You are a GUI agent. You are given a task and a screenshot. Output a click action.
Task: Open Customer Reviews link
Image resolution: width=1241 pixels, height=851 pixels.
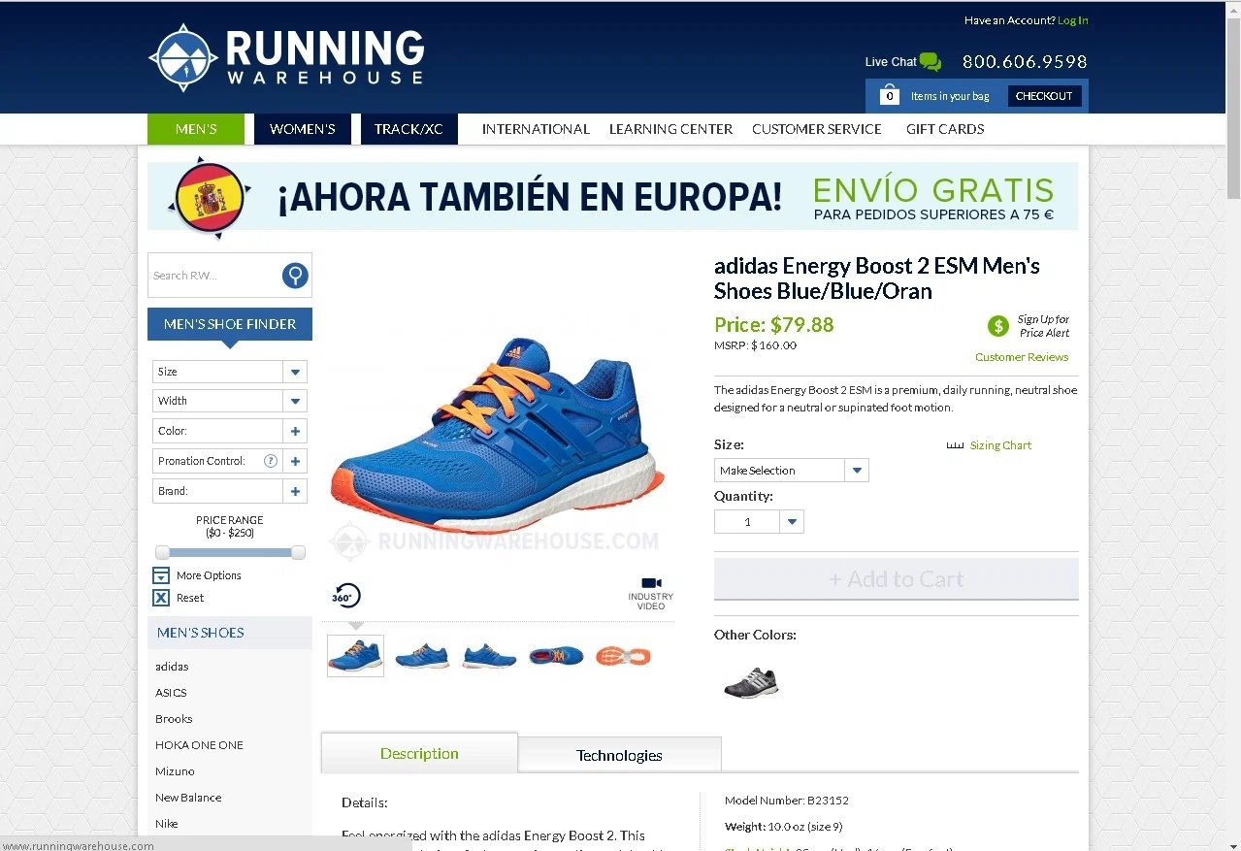(x=1022, y=357)
